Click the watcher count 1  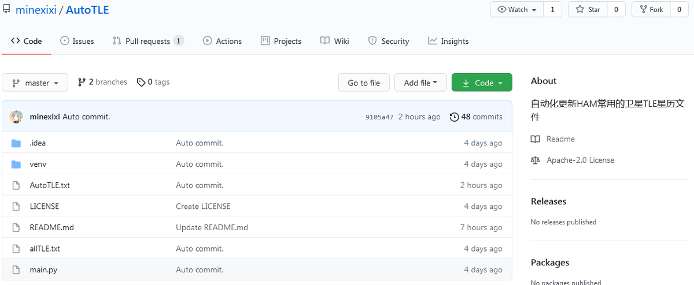pyautogui.click(x=552, y=10)
